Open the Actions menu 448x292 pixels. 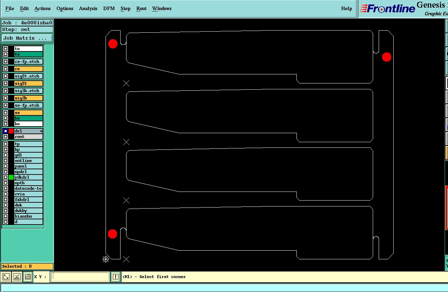[43, 8]
